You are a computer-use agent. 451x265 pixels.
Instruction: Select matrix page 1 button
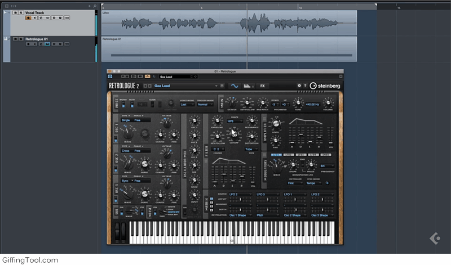[212, 199]
